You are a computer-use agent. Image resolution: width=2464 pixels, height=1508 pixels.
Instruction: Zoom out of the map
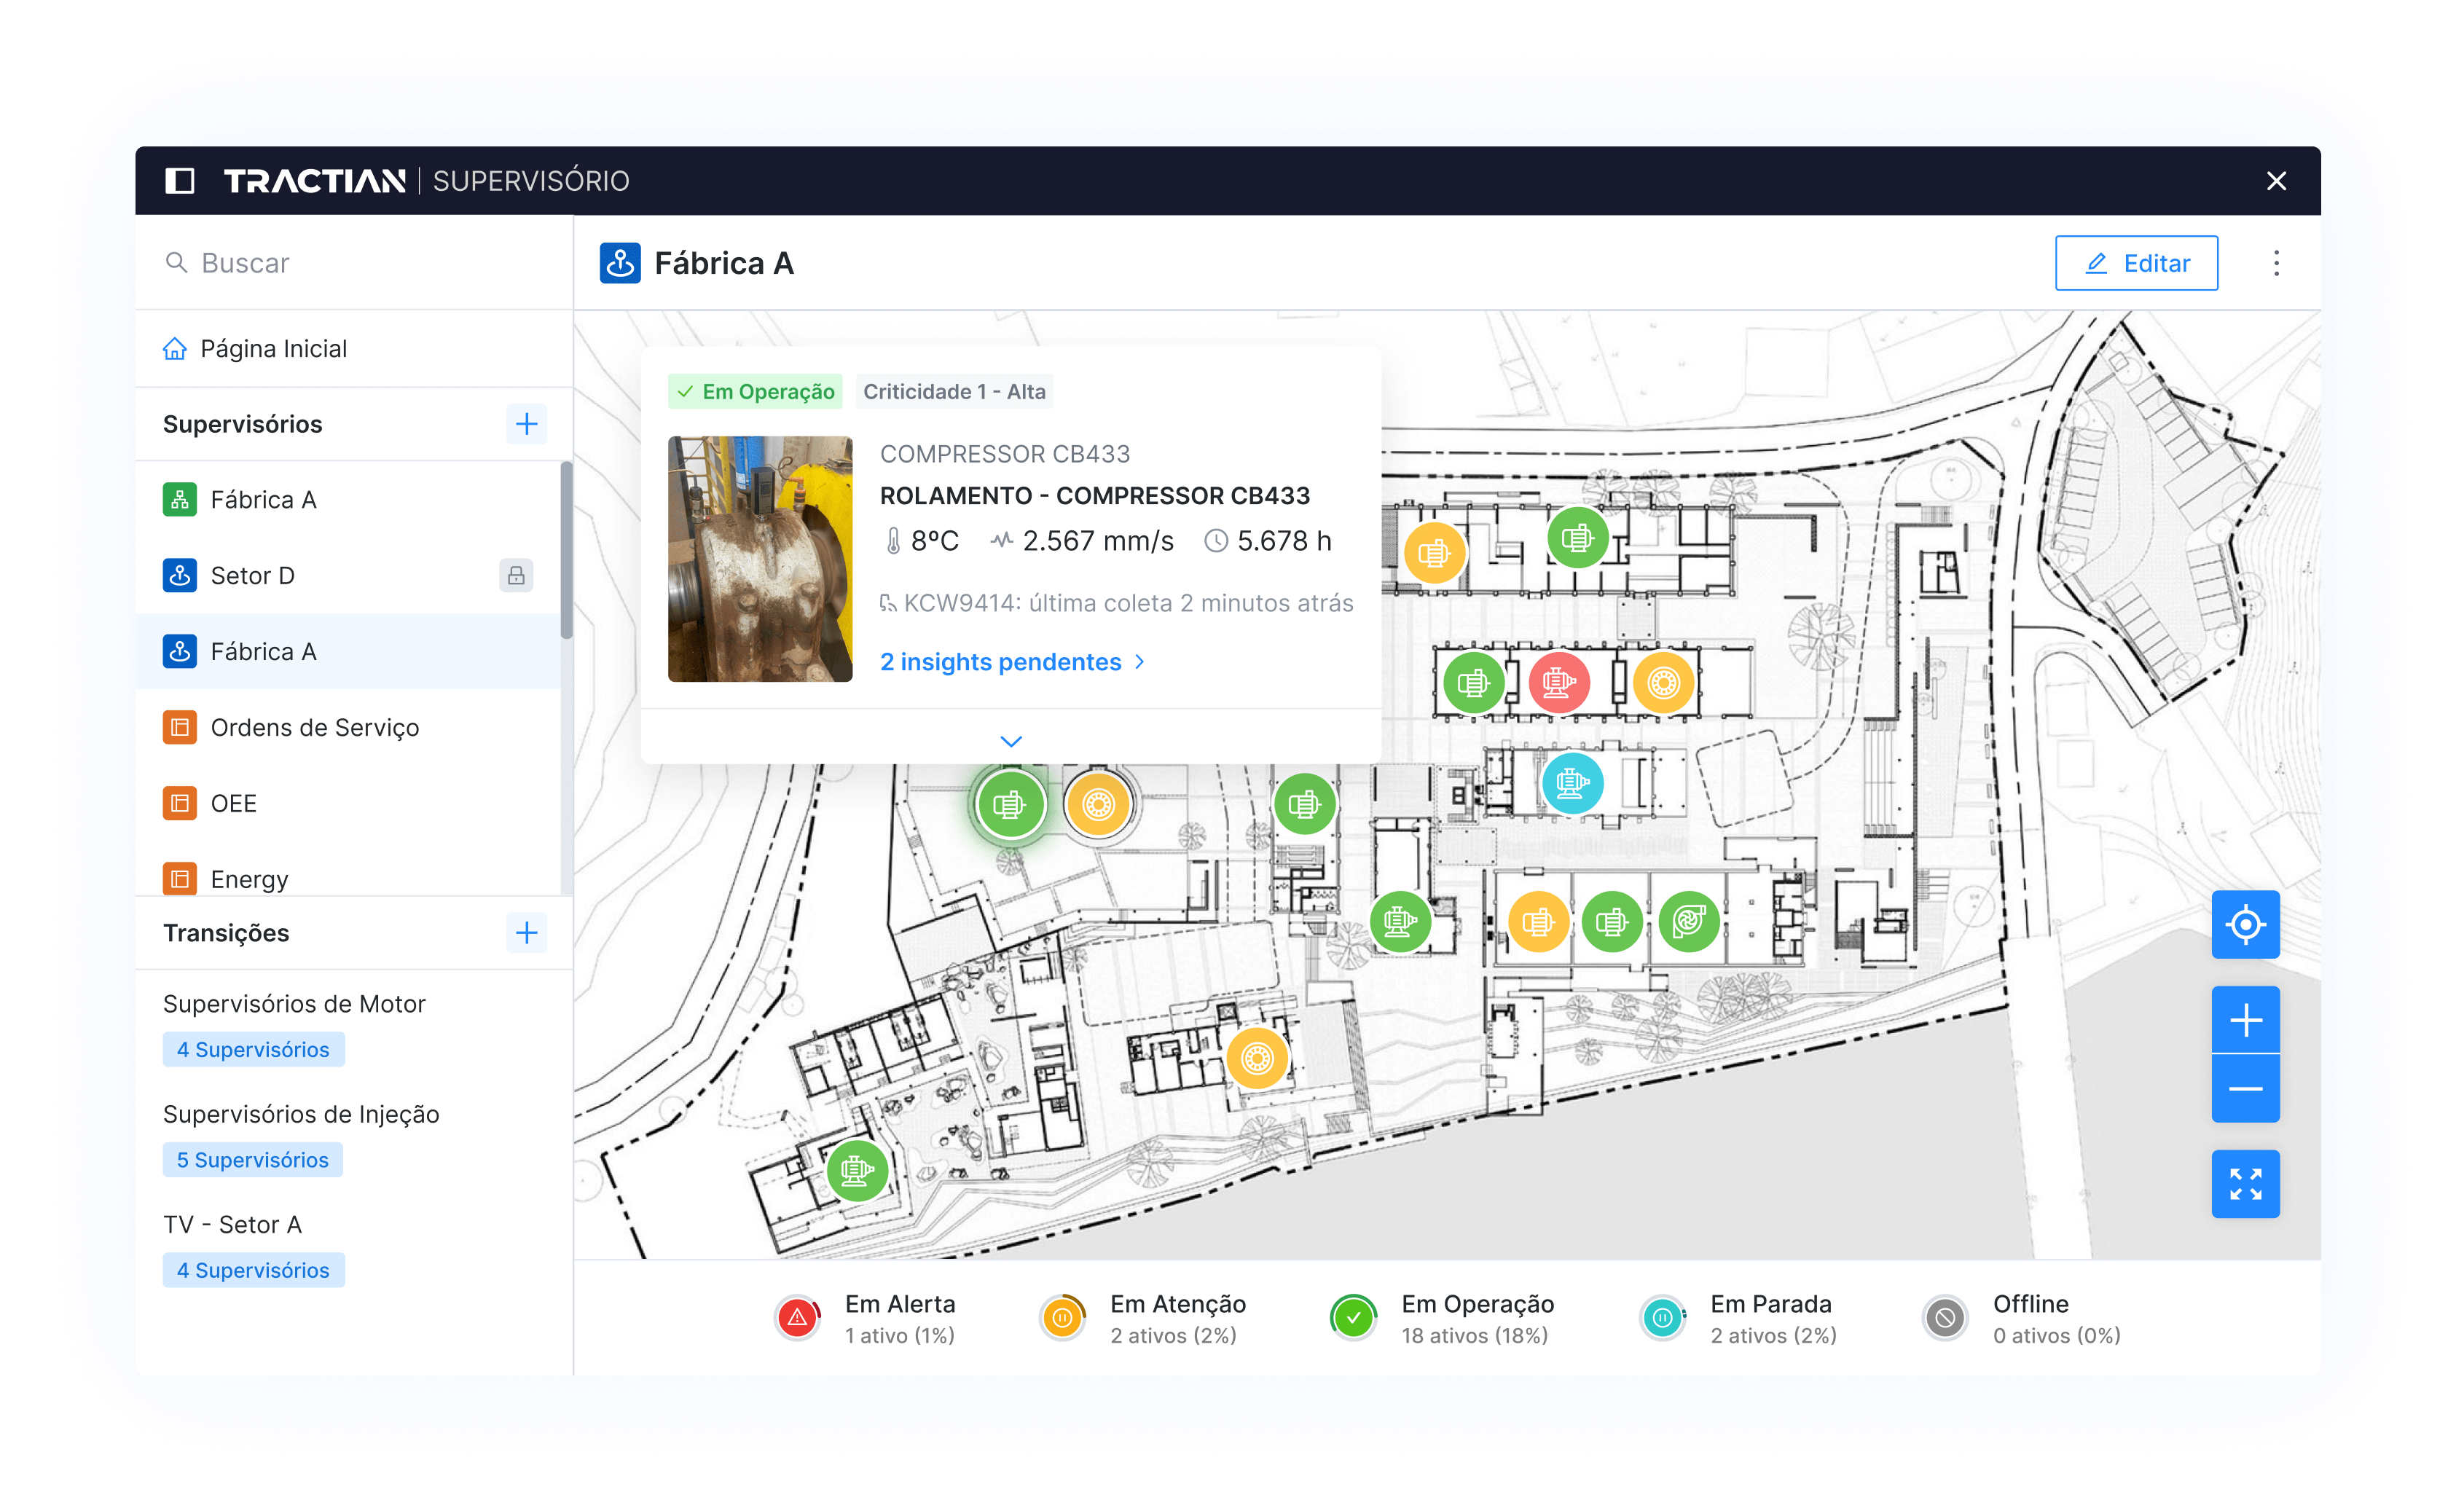point(2245,1089)
